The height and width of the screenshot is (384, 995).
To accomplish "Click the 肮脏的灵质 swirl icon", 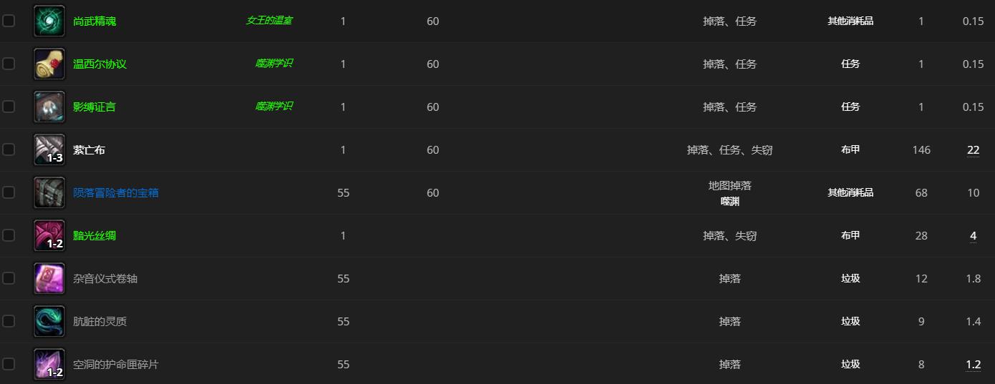I will point(49,321).
